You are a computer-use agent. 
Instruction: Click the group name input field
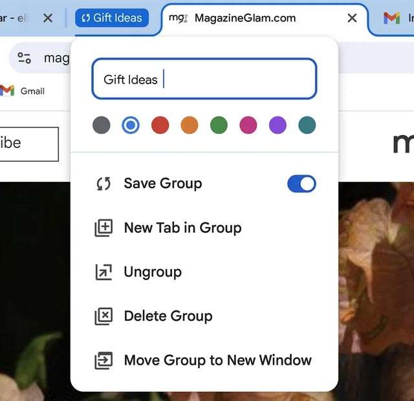(x=204, y=79)
